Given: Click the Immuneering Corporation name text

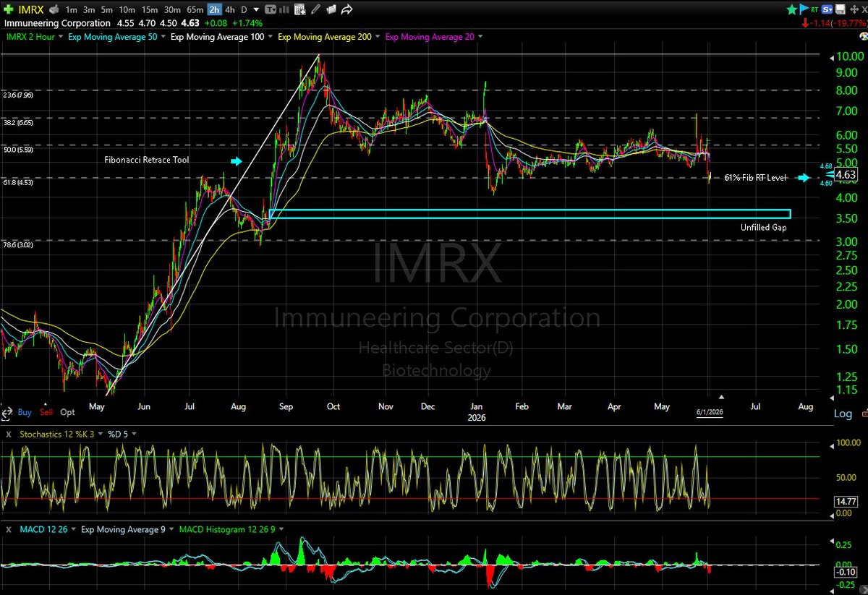Looking at the screenshot, I should (x=56, y=23).
